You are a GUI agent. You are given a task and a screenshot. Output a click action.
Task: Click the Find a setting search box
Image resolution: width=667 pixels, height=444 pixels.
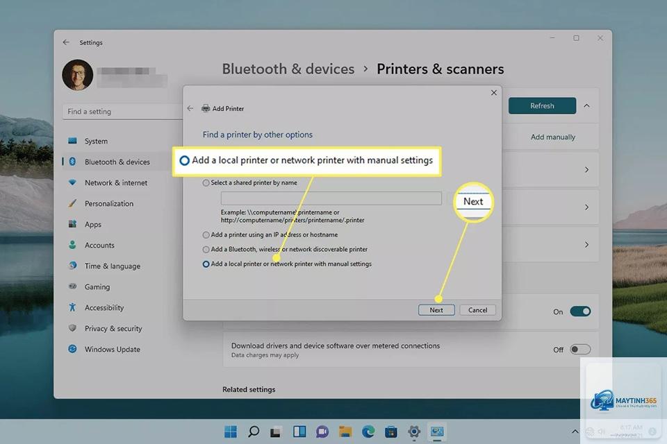point(122,111)
